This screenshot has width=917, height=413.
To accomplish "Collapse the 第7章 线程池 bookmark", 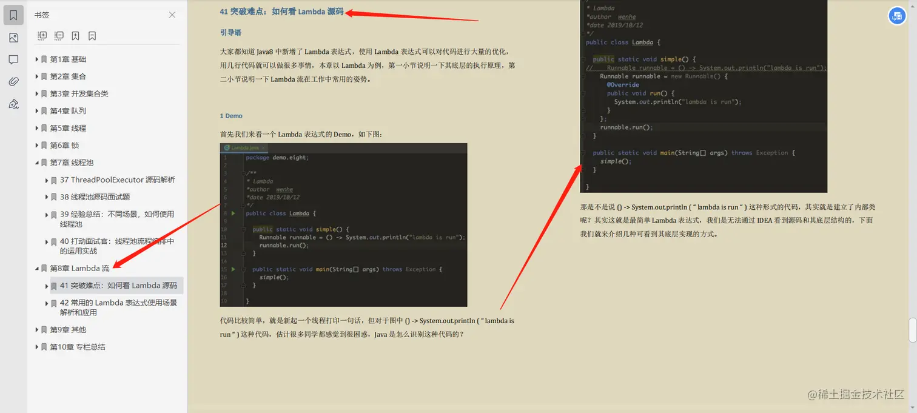I will click(37, 163).
